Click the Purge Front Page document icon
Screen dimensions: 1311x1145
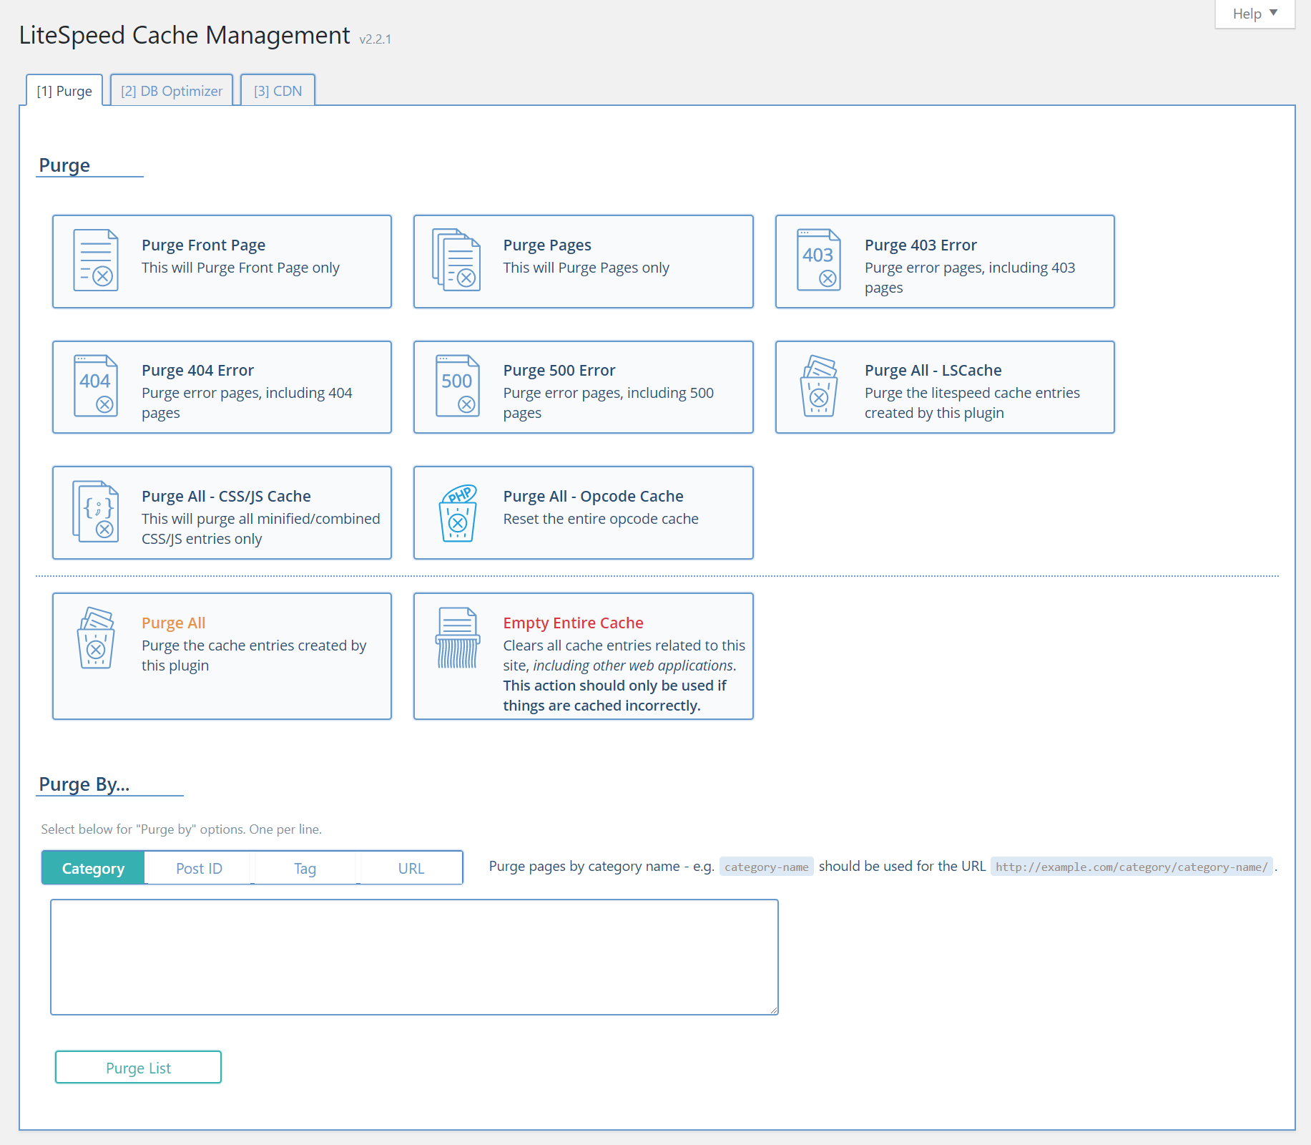point(96,260)
